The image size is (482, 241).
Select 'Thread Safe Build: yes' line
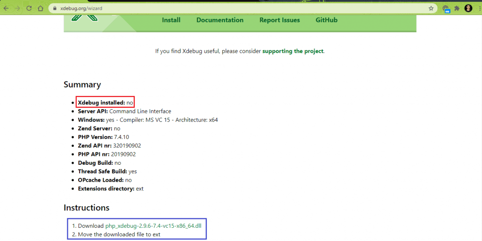[x=107, y=171]
